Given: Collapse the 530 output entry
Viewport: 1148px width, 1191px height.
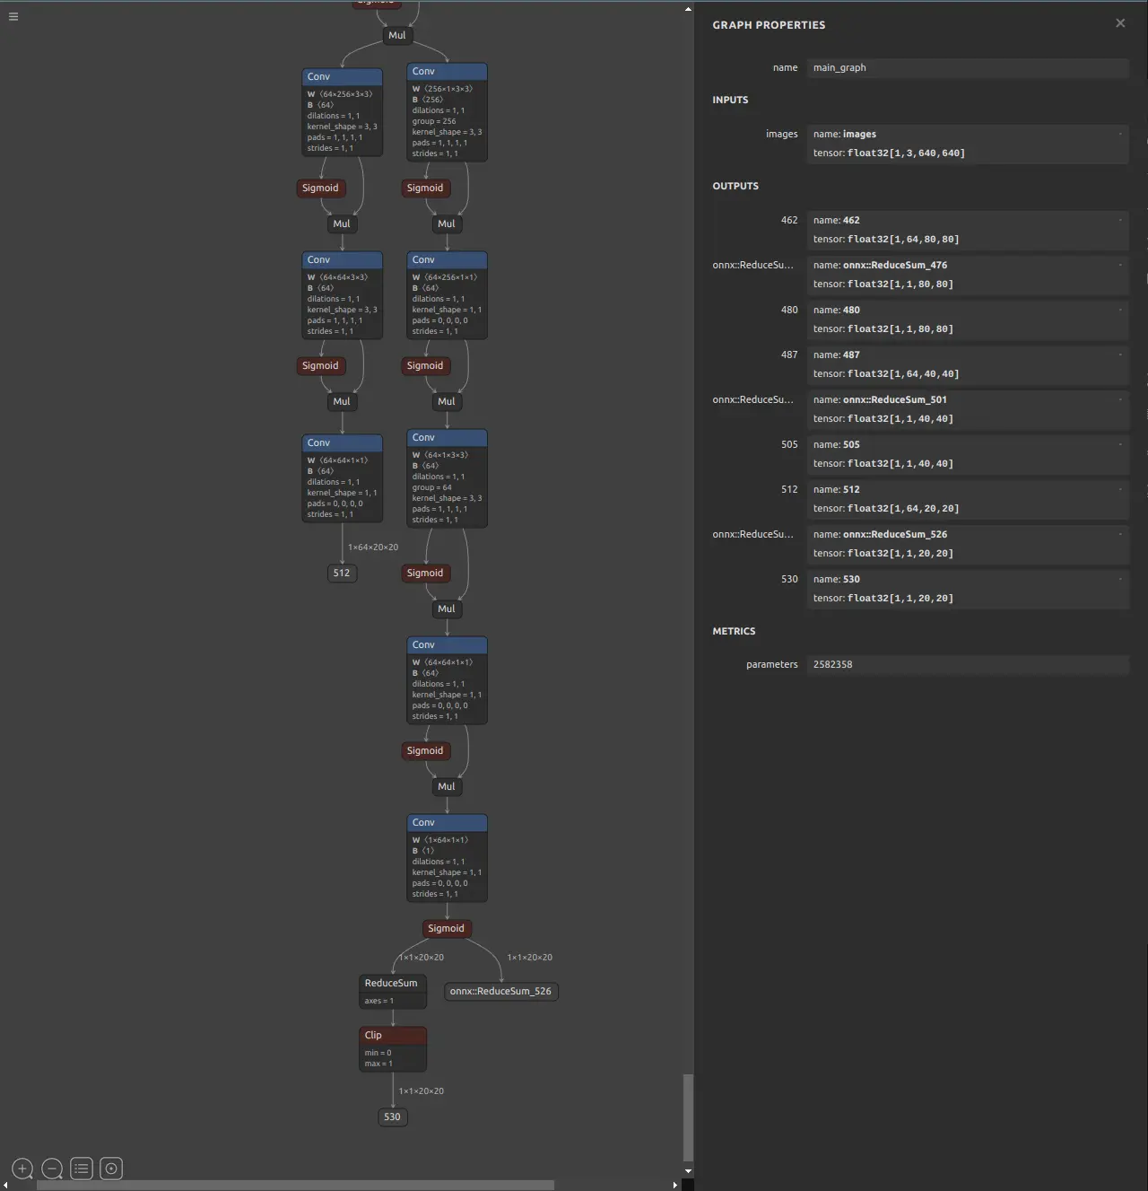Looking at the screenshot, I should (x=1120, y=579).
